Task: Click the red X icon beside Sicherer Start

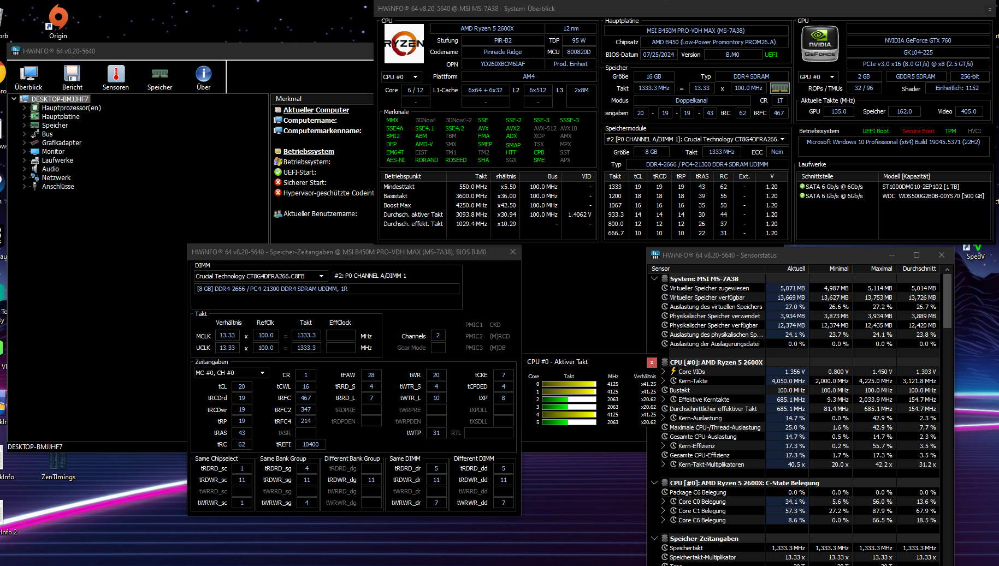Action: point(278,182)
